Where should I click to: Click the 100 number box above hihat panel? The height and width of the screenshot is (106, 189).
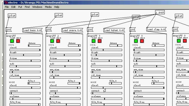click(x=90, y=29)
